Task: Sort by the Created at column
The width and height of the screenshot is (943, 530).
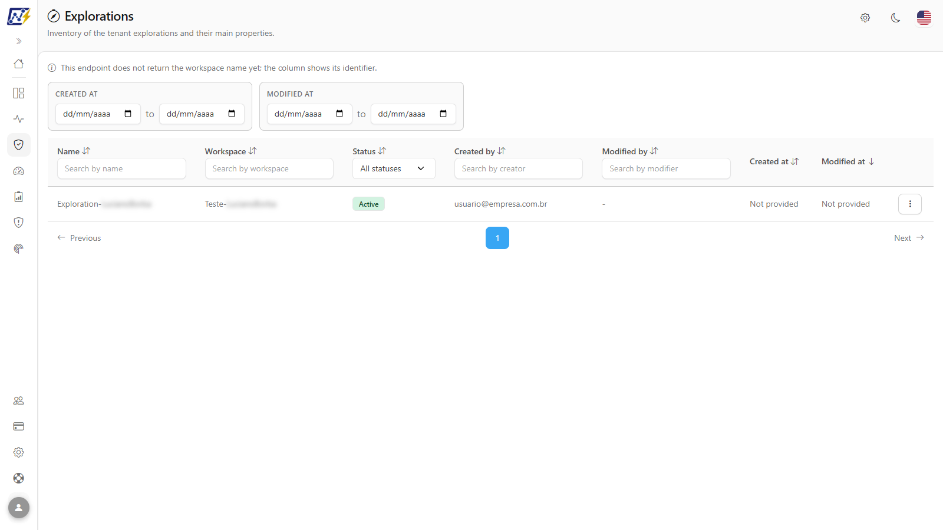Action: (x=774, y=161)
